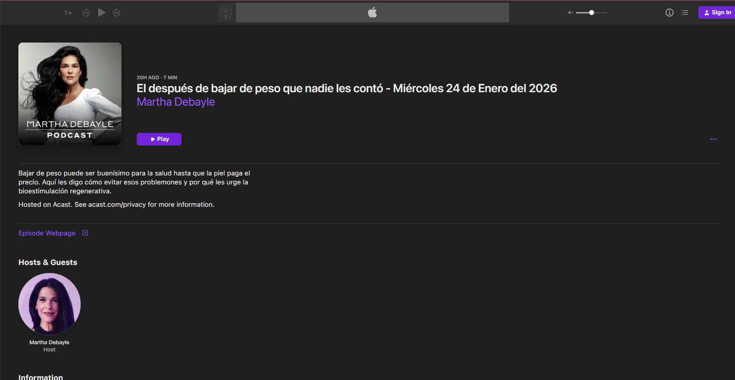
Task: Click the podcast icon in player bar
Action: coord(226,13)
